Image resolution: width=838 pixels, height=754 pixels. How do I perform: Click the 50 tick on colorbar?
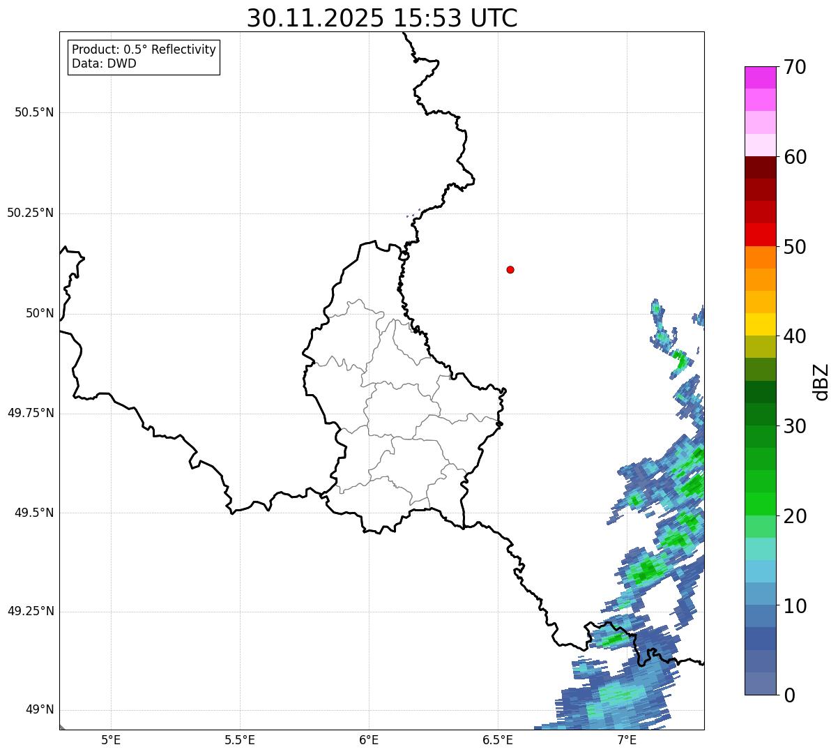[x=795, y=247]
